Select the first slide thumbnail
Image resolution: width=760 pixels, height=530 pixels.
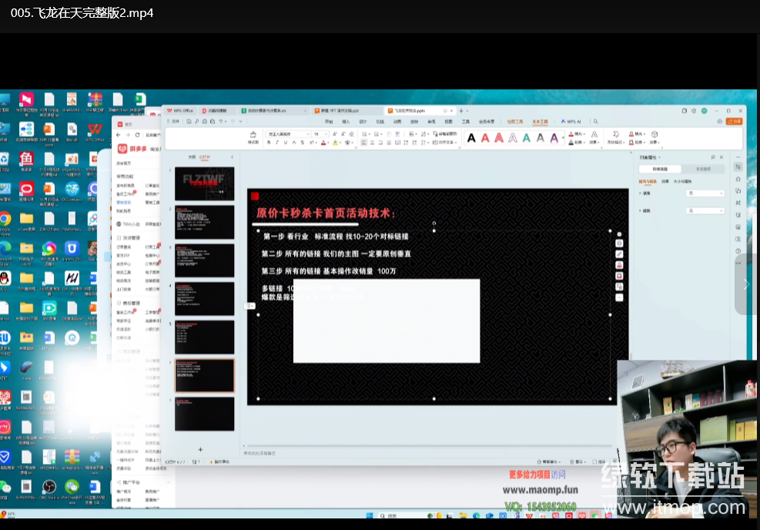(204, 183)
